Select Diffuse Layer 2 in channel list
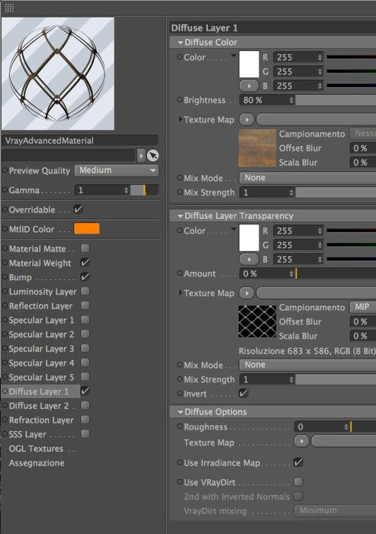Screen dimensions: 376x534 pyautogui.click(x=39, y=406)
